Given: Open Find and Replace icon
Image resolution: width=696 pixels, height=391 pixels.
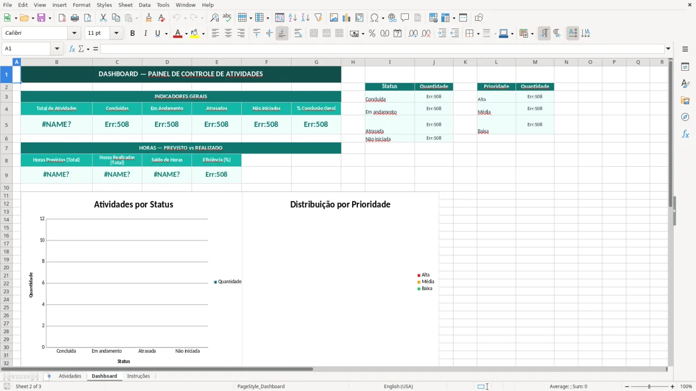Looking at the screenshot, I should 215,18.
